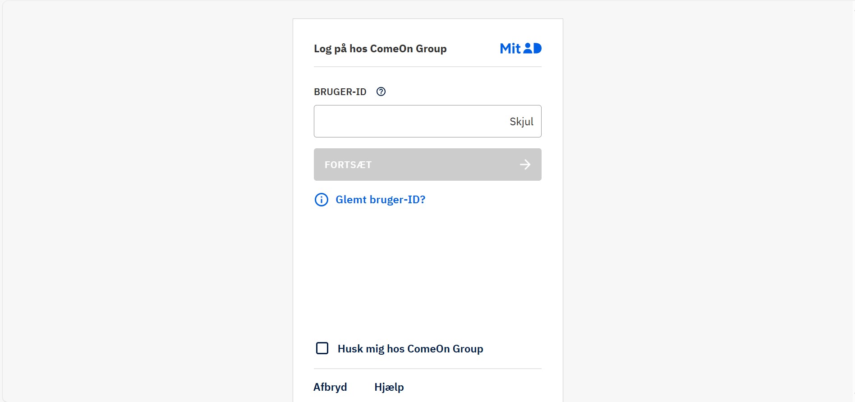Open the Hjælp link

point(389,387)
